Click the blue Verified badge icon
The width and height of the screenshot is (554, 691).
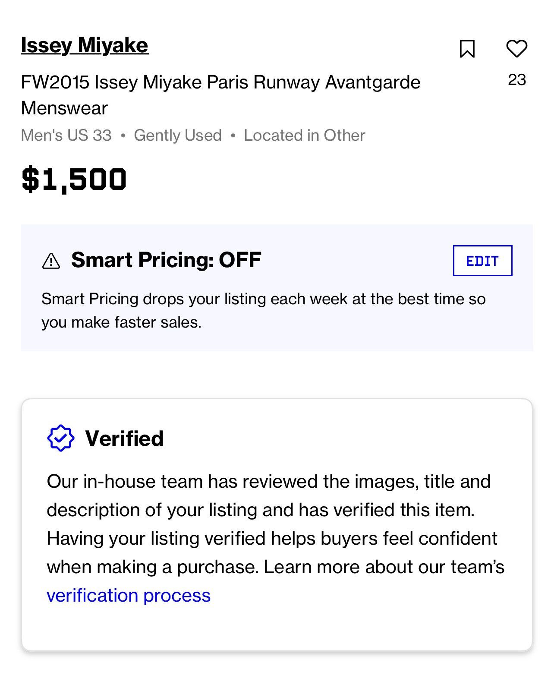pos(60,438)
